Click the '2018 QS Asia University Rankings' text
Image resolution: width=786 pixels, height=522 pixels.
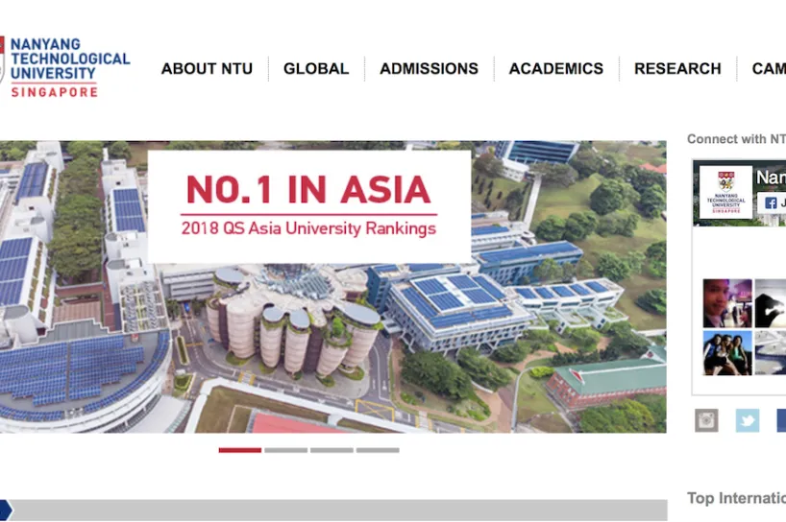coord(308,228)
